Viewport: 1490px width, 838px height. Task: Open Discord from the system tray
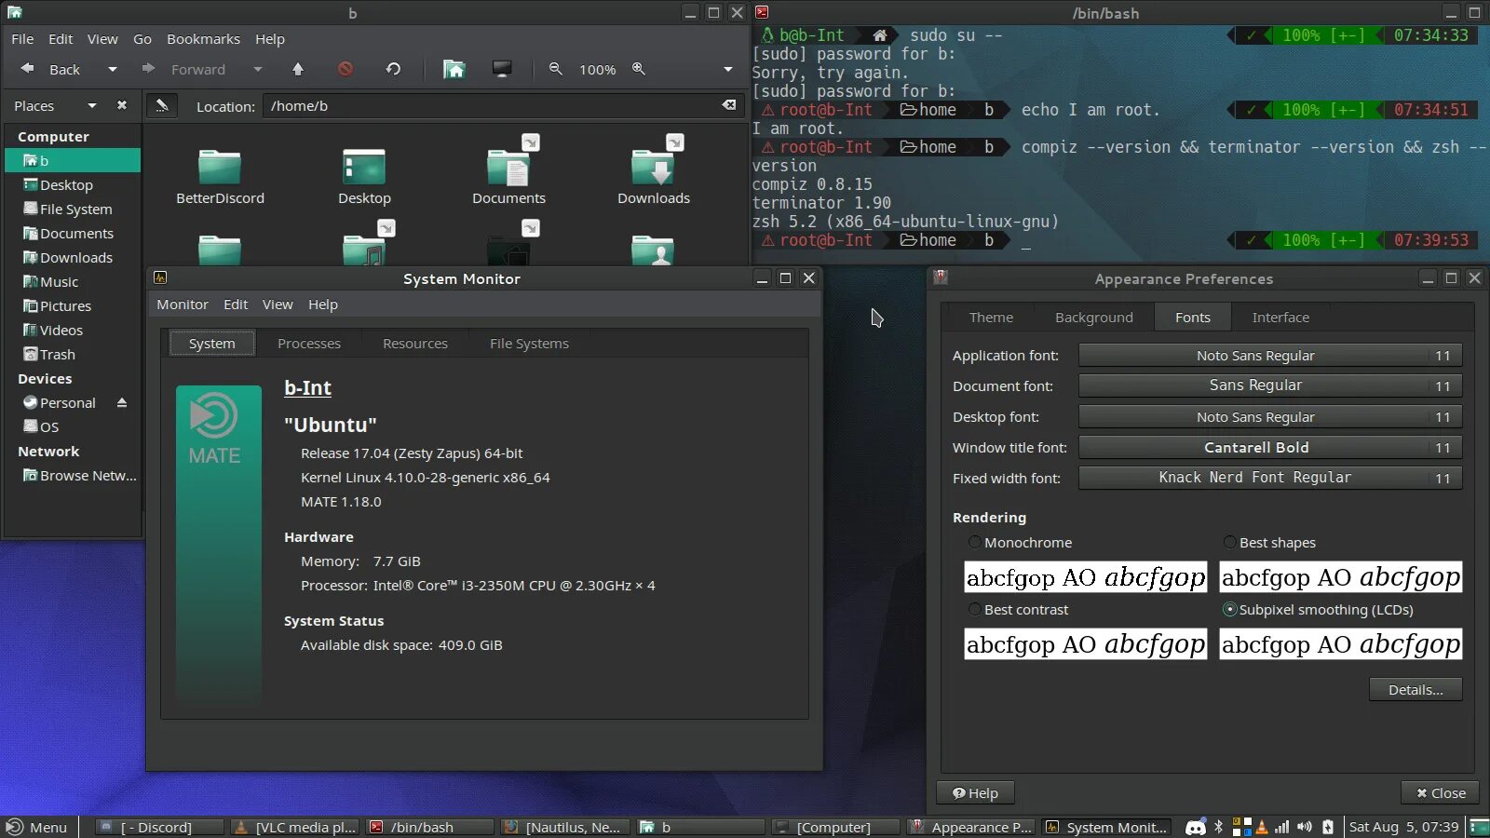1195,827
